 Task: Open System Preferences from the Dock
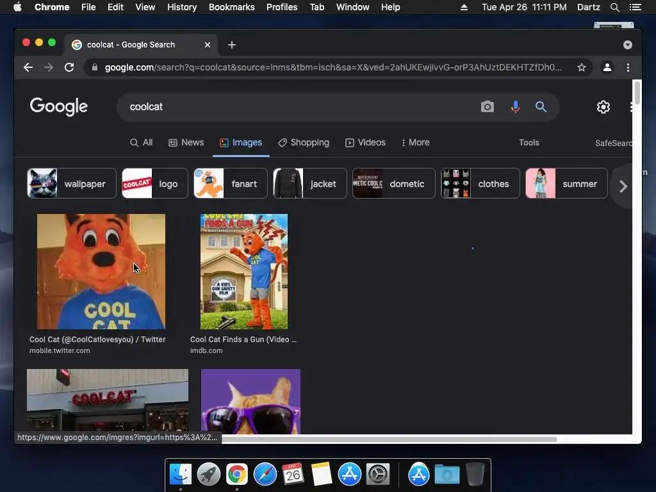pos(378,474)
